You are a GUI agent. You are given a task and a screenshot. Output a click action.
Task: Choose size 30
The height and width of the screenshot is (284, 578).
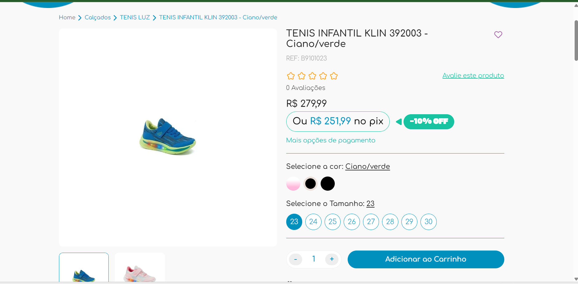428,222
